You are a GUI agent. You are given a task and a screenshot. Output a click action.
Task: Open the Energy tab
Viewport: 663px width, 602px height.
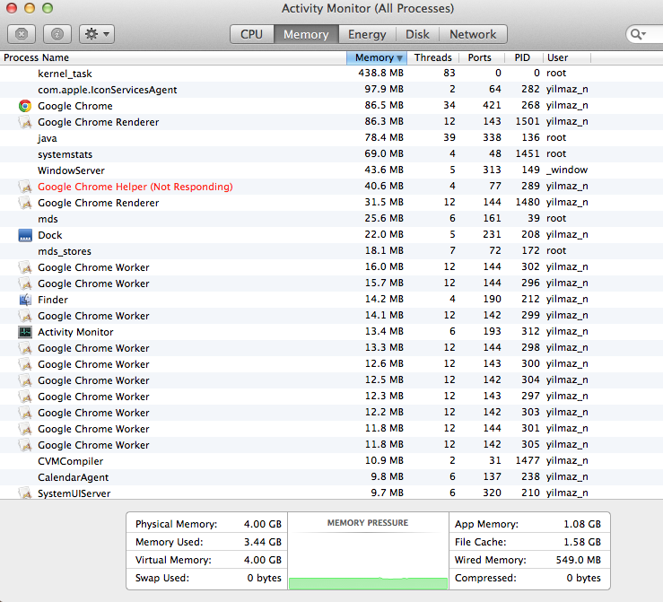[367, 34]
